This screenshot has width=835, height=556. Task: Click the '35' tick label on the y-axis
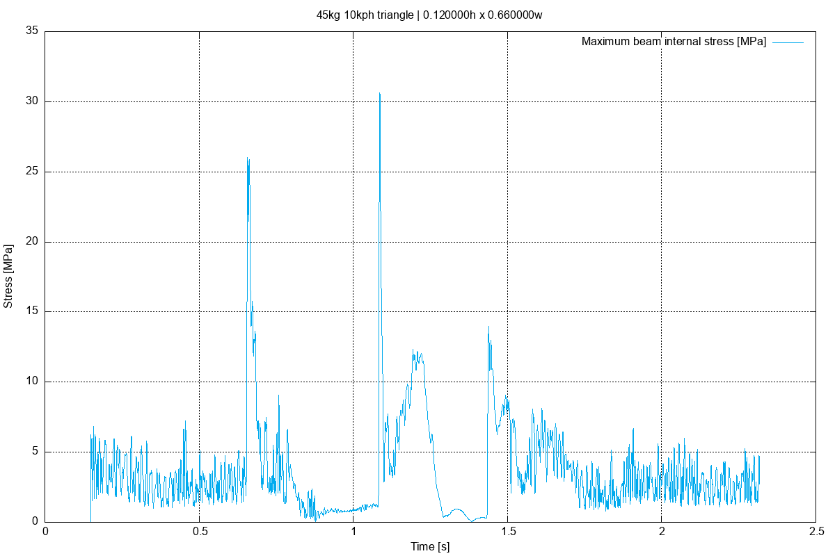coord(33,30)
